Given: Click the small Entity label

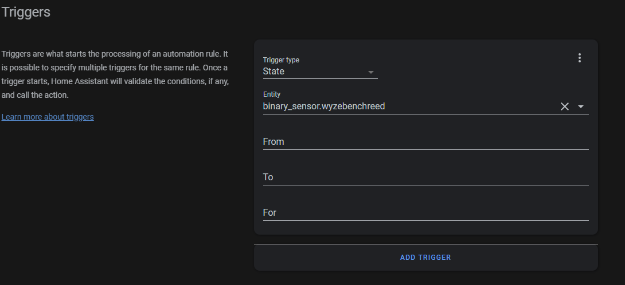Looking at the screenshot, I should pyautogui.click(x=272, y=94).
